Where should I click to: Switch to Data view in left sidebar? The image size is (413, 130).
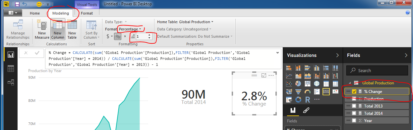(11, 69)
